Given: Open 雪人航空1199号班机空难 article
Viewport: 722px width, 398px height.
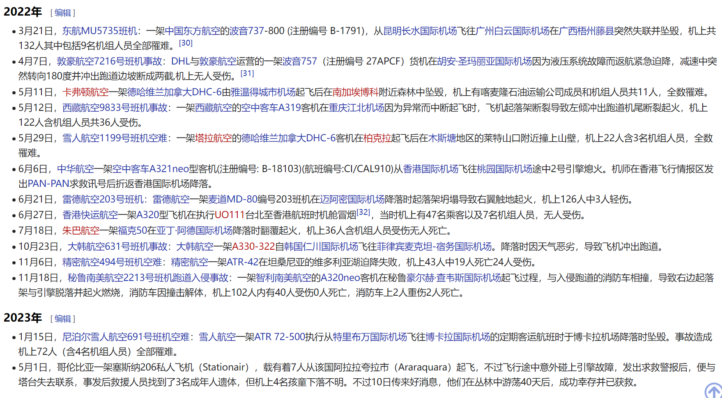Looking at the screenshot, I should point(115,138).
